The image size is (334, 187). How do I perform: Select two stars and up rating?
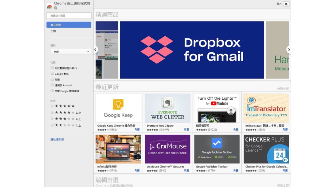click(52, 125)
